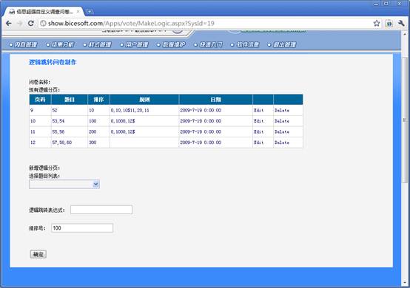Bookmark page with the star icon
Viewport: 410px width, 288px height.
[x=377, y=24]
